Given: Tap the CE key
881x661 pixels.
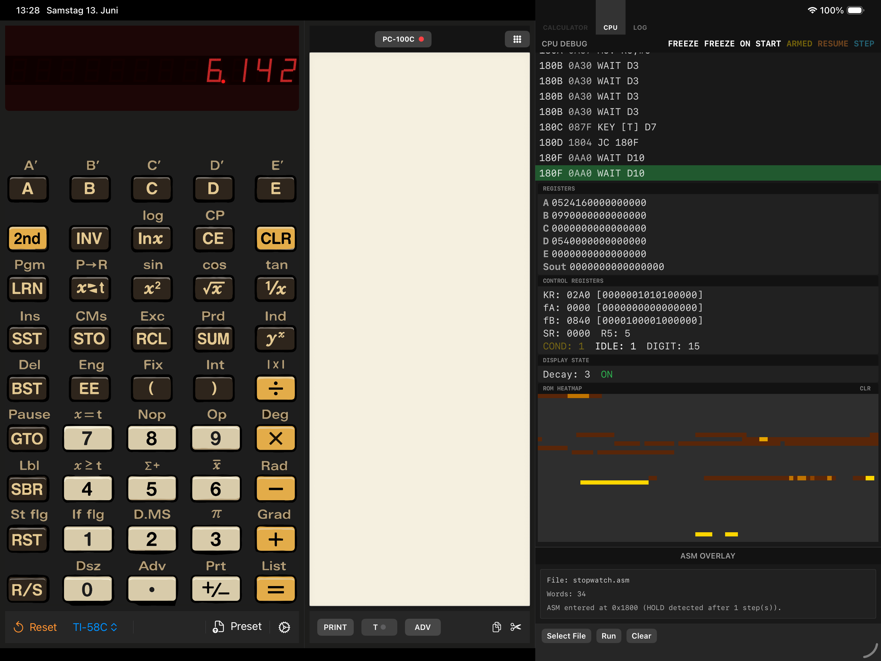Looking at the screenshot, I should click(x=214, y=239).
